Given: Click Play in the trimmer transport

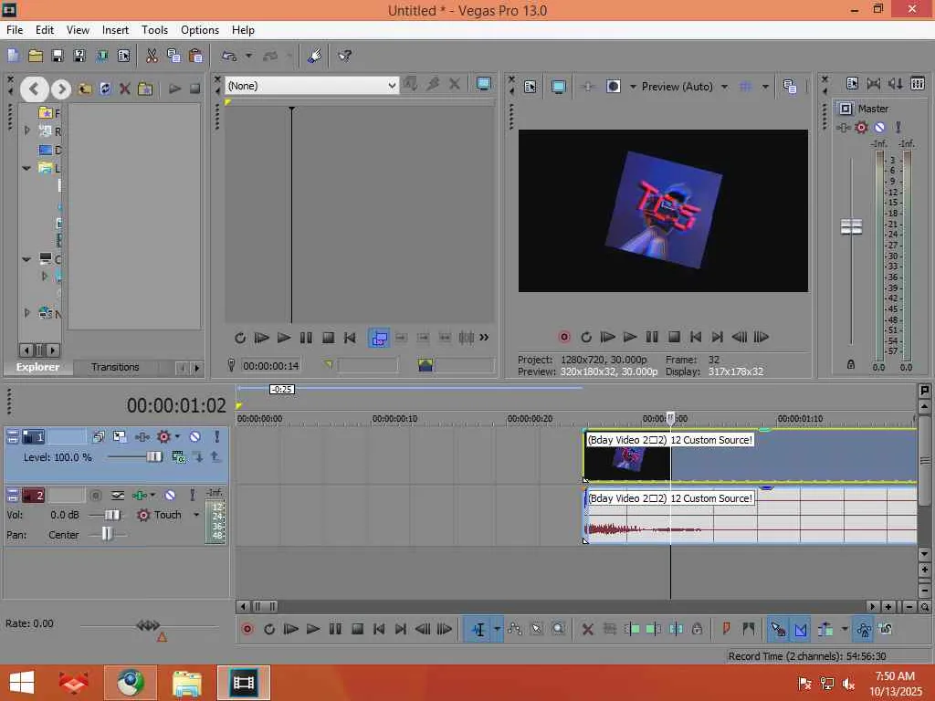Looking at the screenshot, I should tap(284, 338).
